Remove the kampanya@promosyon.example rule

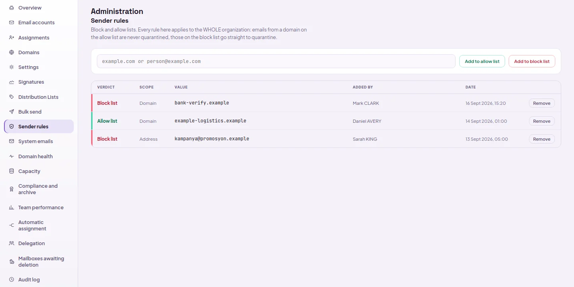542,139
